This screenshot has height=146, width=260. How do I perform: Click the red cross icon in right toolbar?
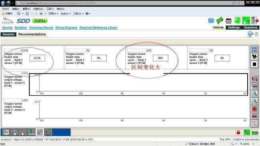(x=254, y=109)
